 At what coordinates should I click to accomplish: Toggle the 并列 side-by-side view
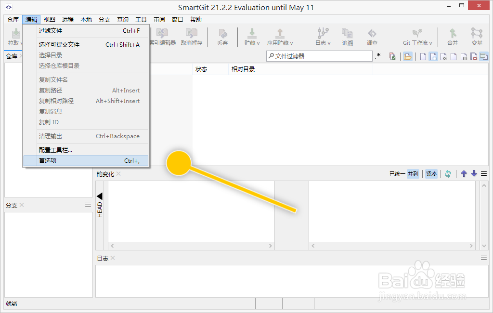click(413, 173)
